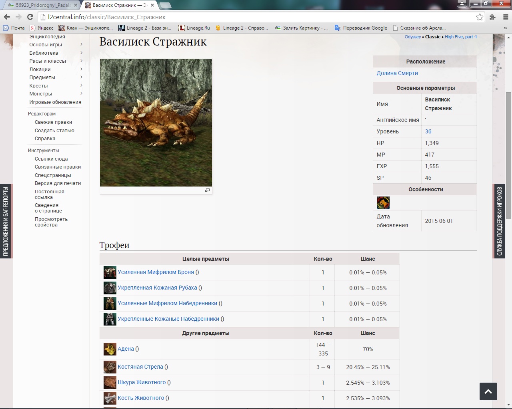Click the vertical page scrollbar thumb
The height and width of the screenshot is (409, 512).
[x=508, y=156]
